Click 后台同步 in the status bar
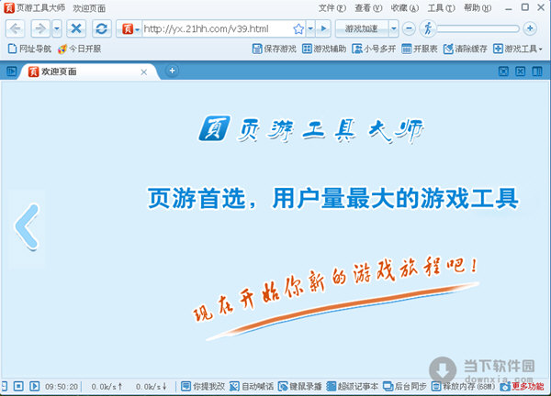Viewport: 551px width, 396px height. coord(405,387)
